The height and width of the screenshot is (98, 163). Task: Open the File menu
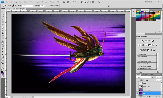7,2
